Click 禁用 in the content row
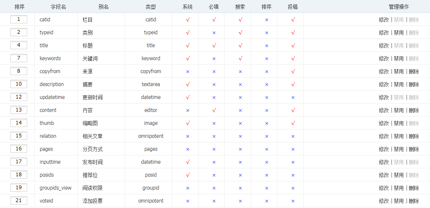Image resolution: width=430 pixels, height=208 pixels. 399,110
